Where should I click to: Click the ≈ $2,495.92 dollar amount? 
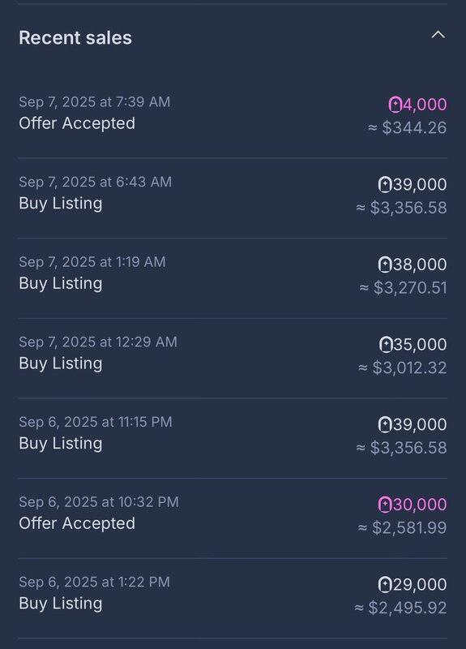(x=400, y=608)
